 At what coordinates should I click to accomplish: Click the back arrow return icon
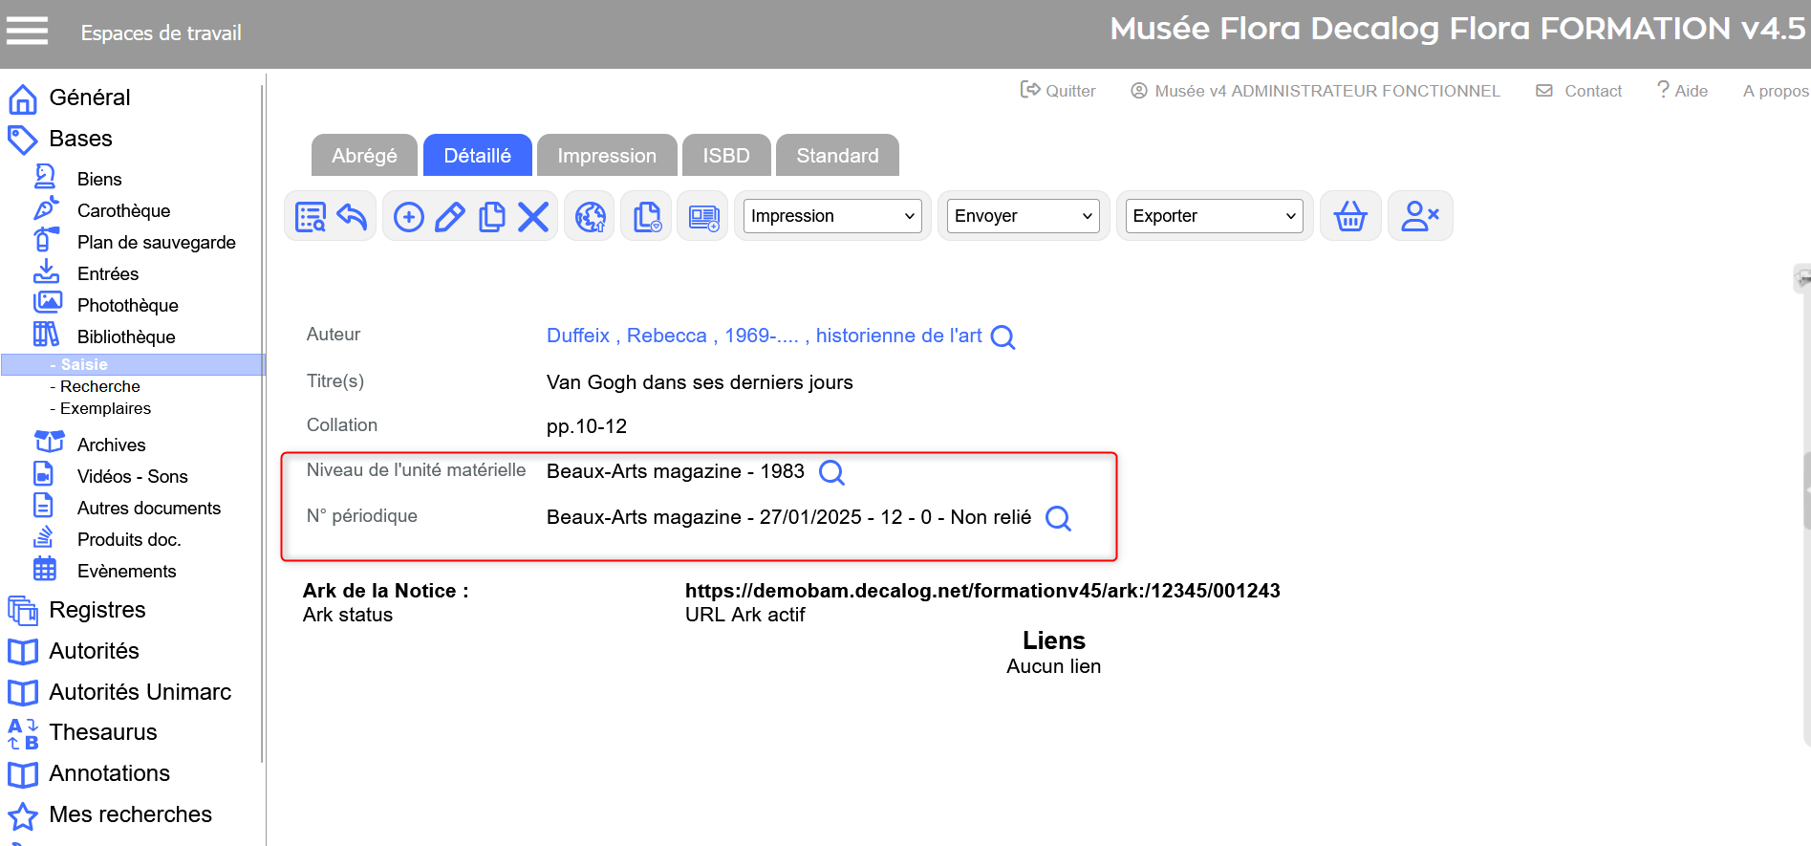click(352, 217)
